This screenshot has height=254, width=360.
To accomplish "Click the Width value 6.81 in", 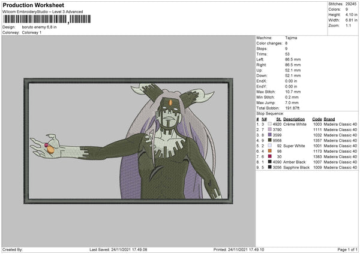I will tap(351, 20).
